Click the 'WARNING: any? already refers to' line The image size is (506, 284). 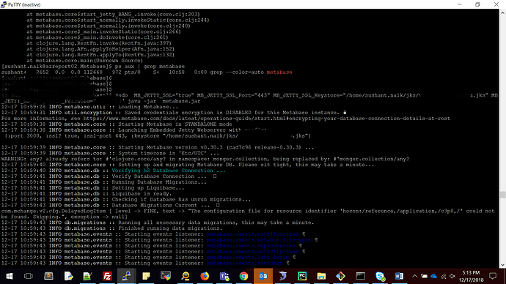point(205,159)
